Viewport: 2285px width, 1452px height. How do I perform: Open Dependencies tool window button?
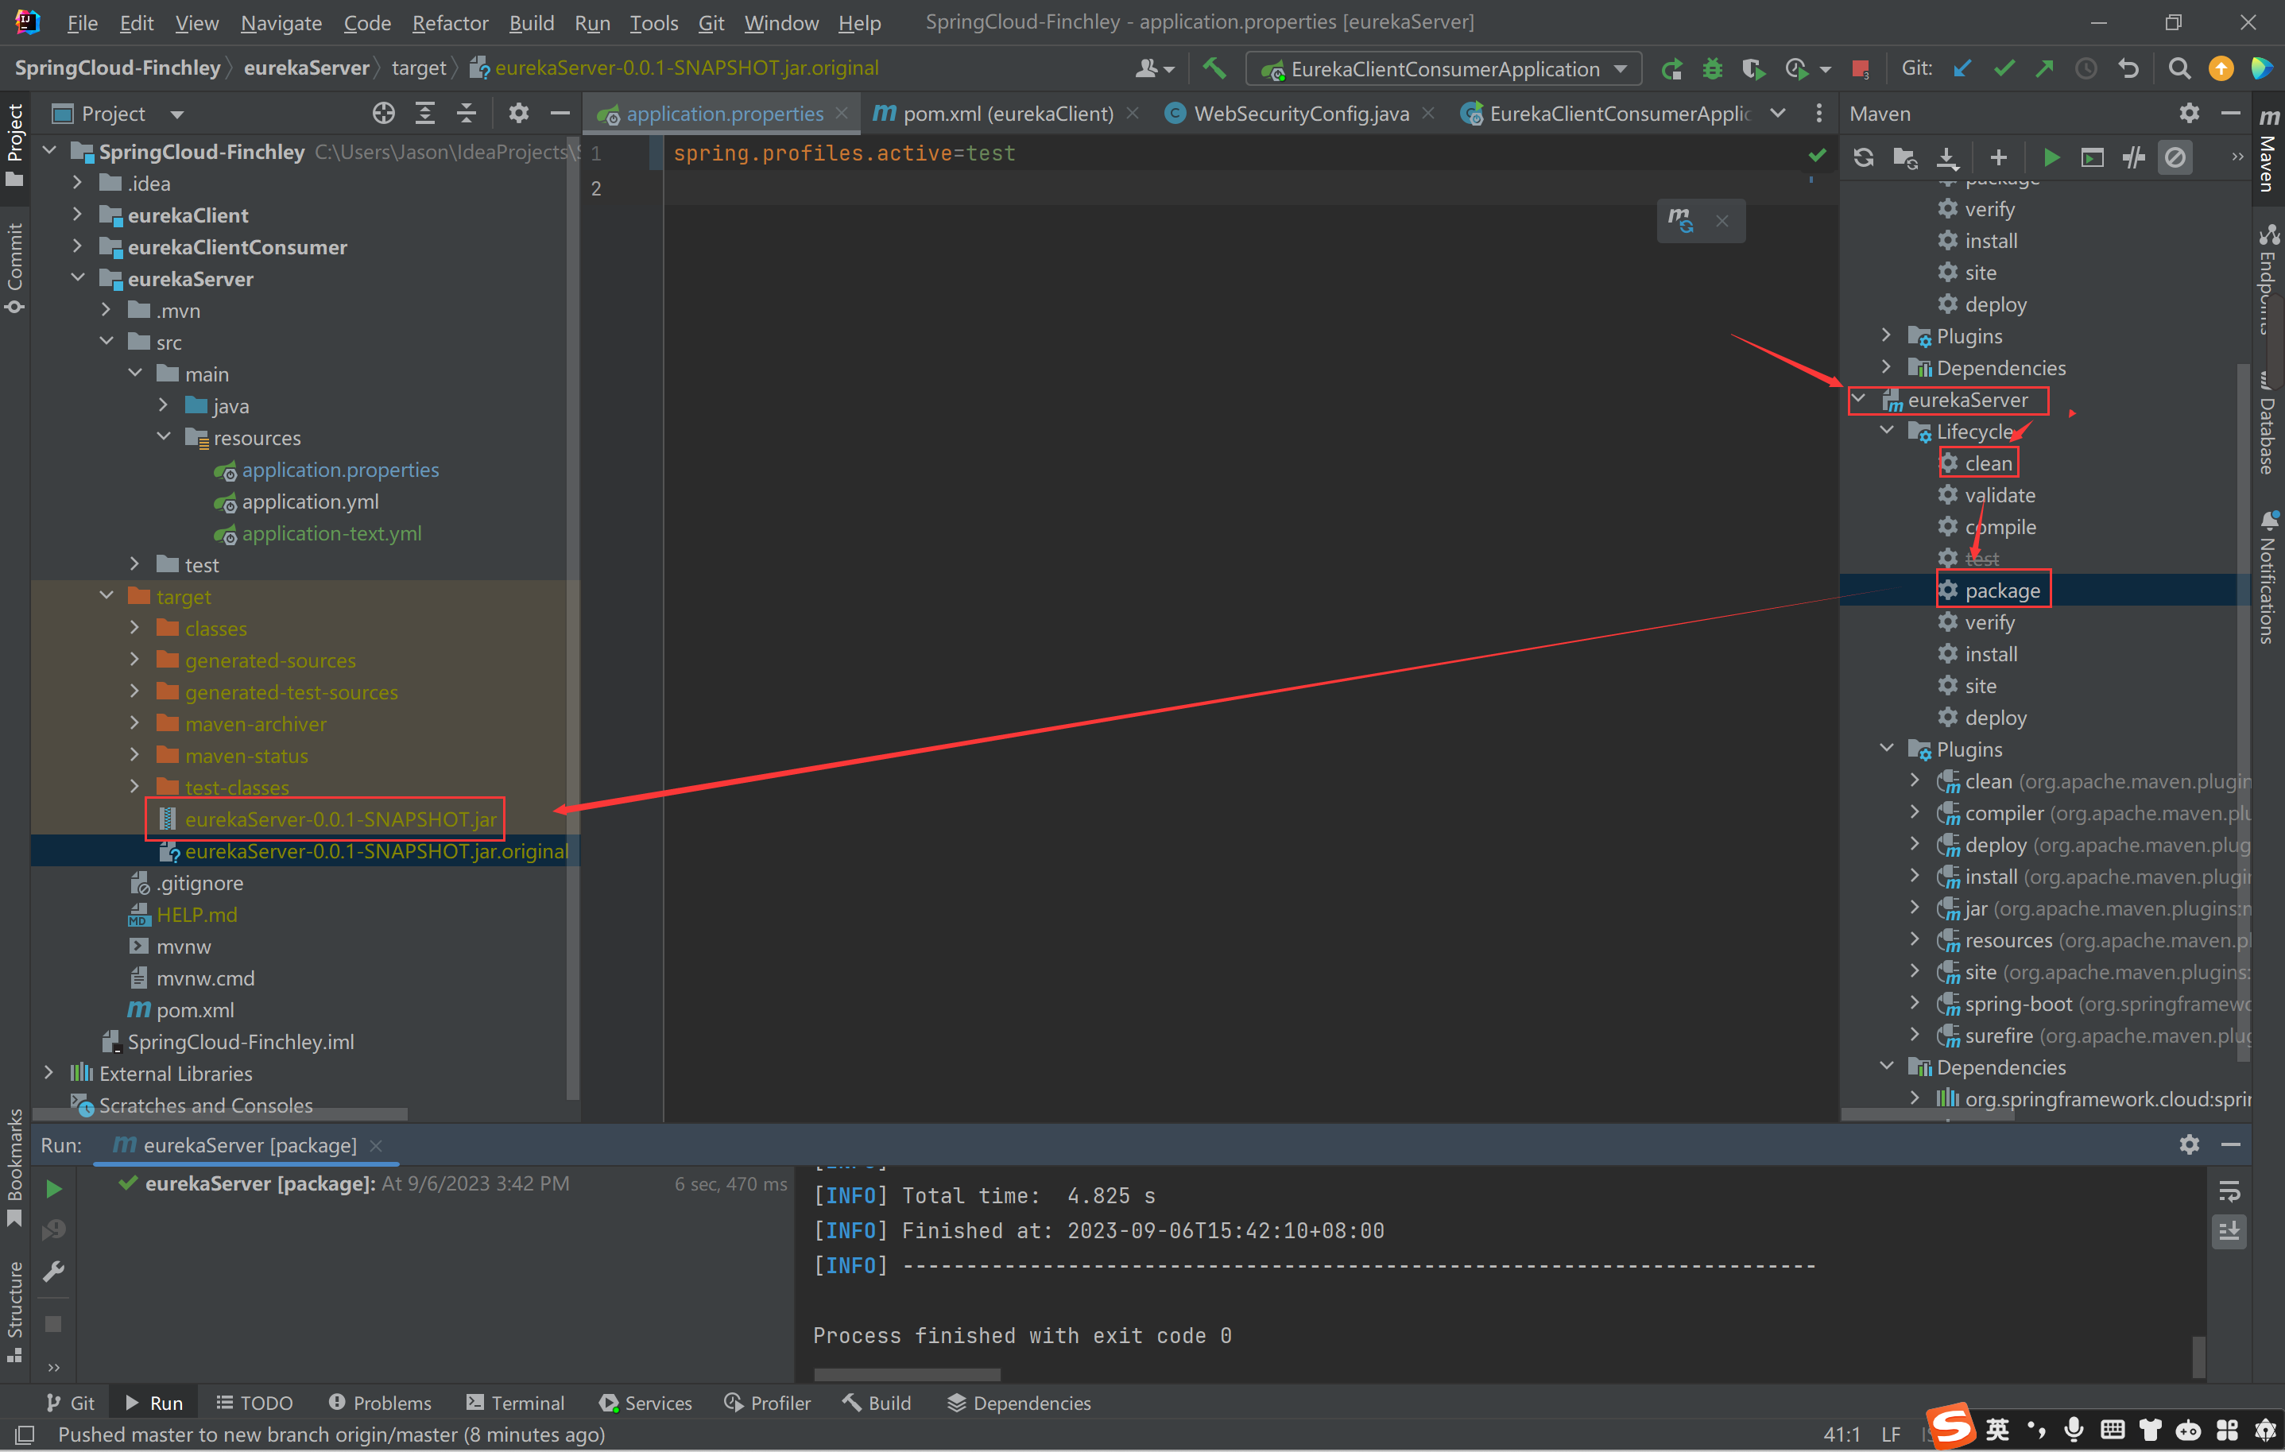[1019, 1403]
